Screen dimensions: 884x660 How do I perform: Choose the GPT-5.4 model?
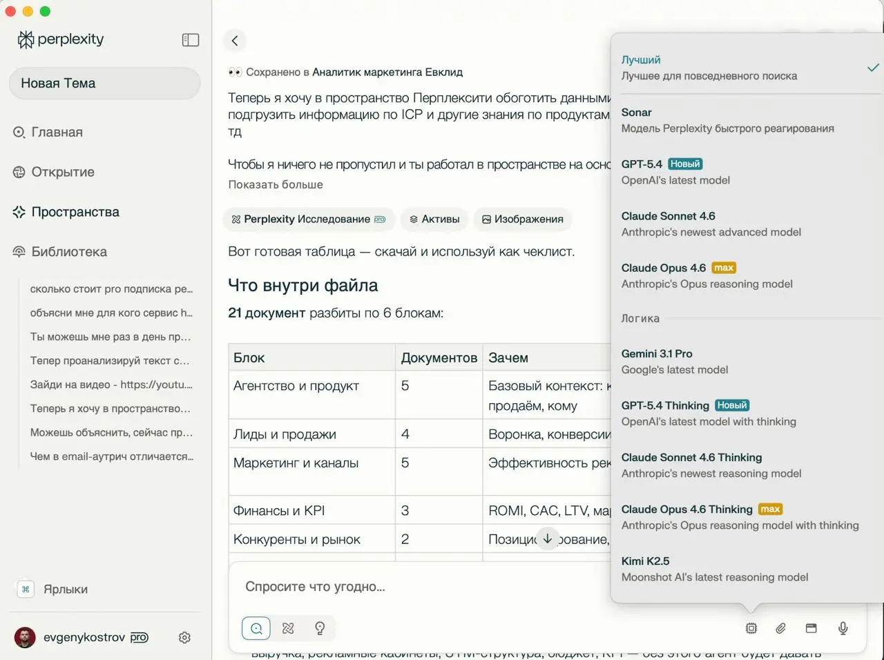click(x=749, y=172)
